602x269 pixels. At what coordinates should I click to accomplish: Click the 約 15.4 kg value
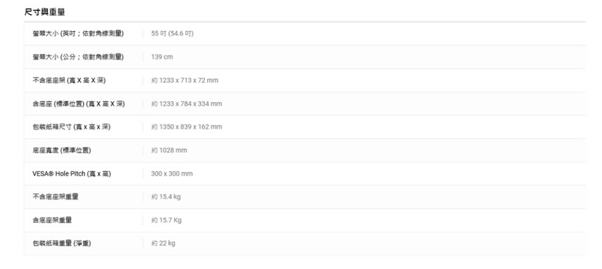tap(166, 197)
